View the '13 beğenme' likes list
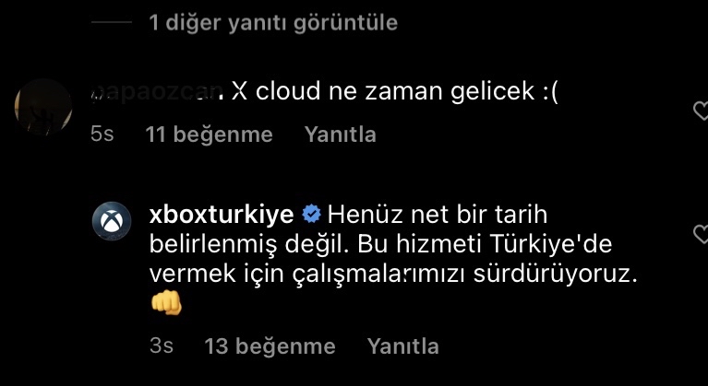This screenshot has width=708, height=386. tap(270, 345)
